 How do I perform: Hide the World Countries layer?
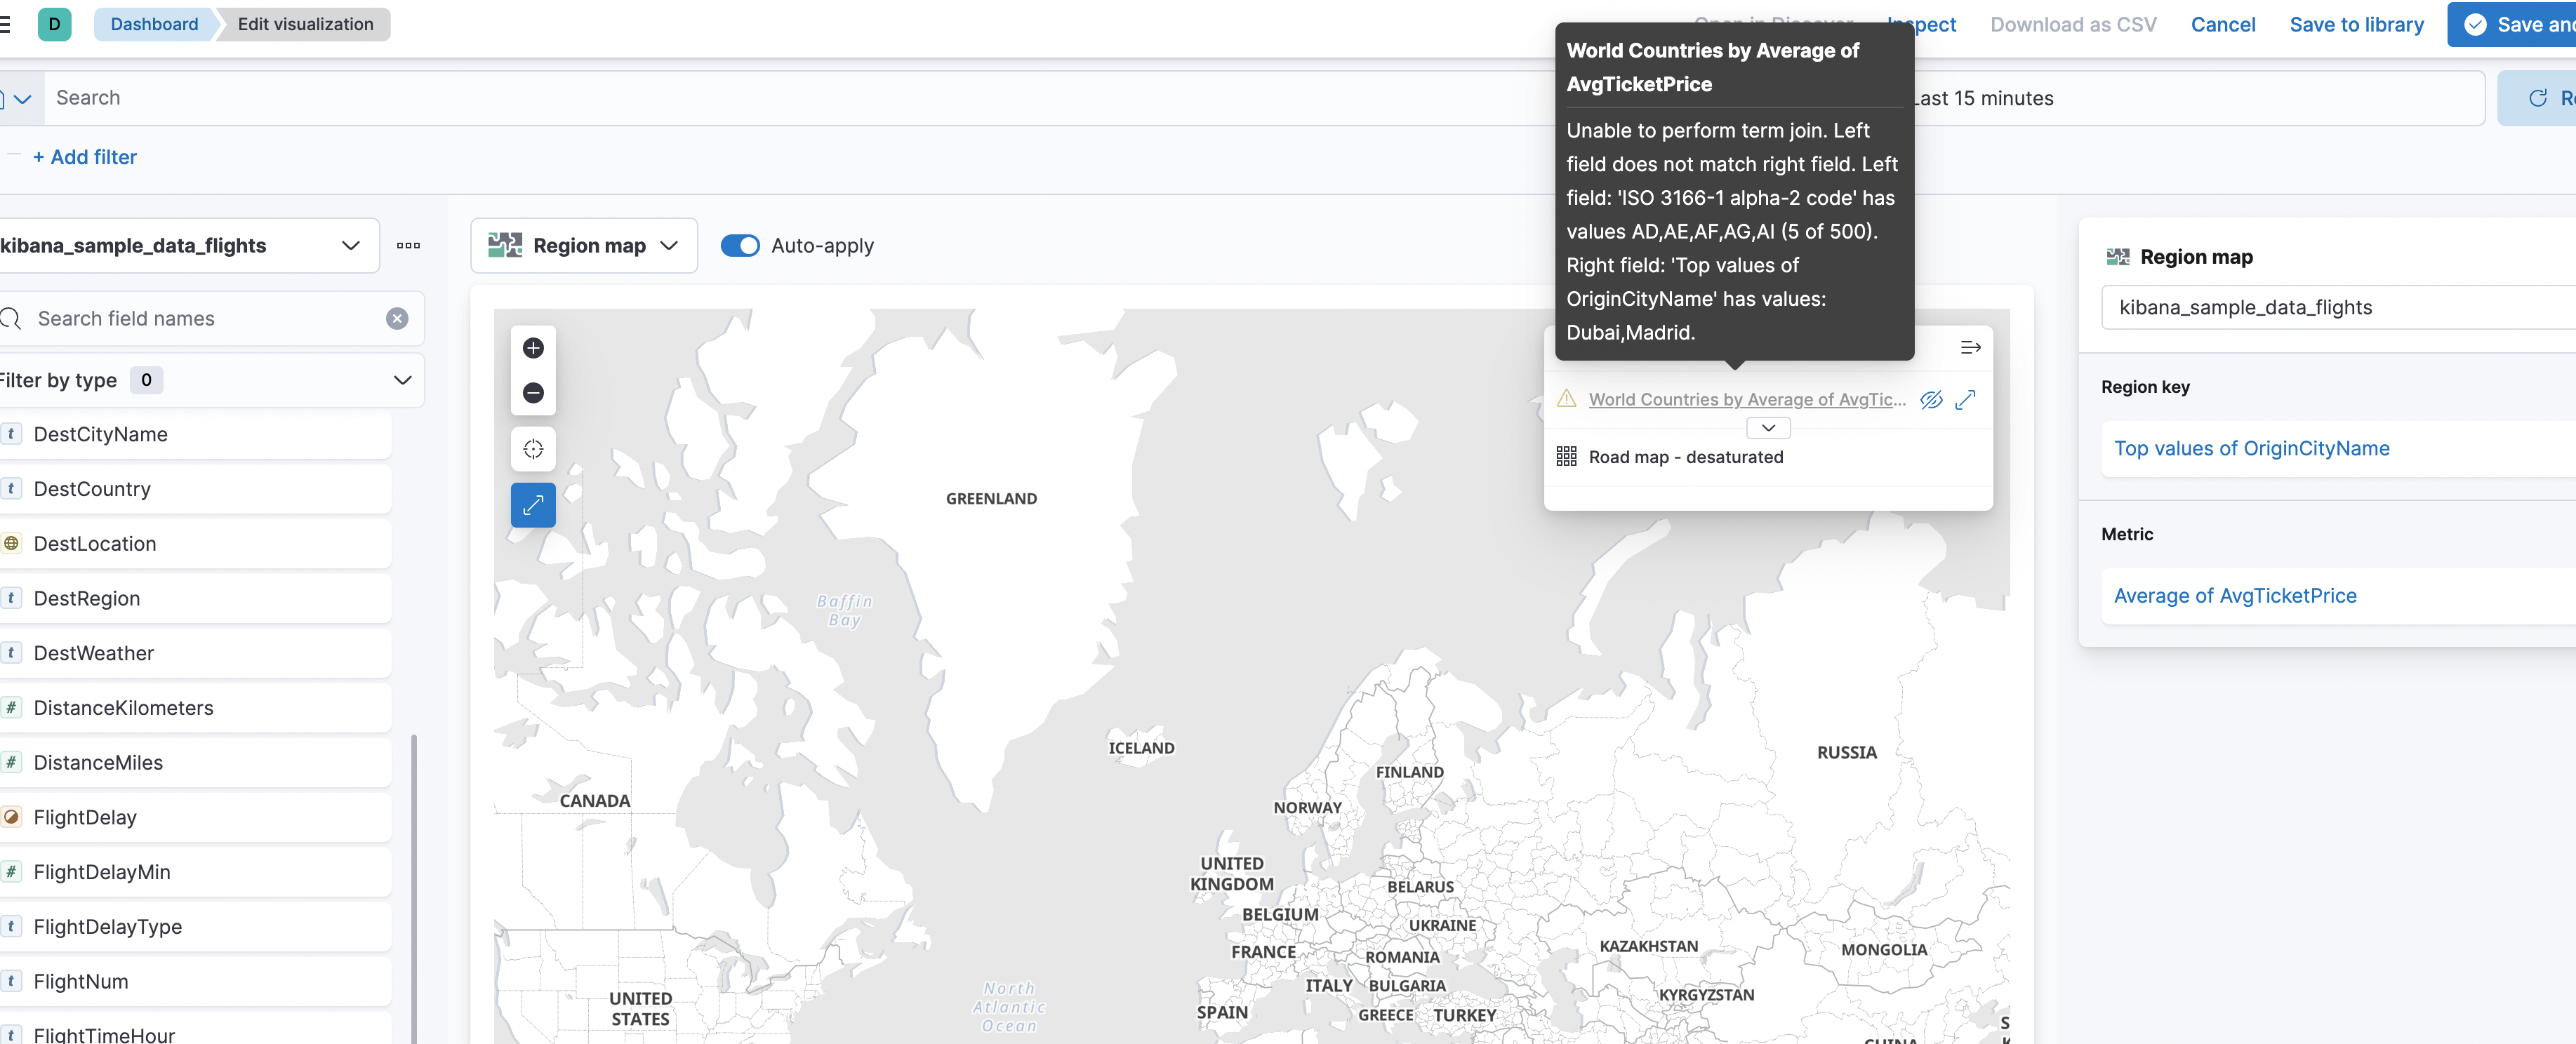(1931, 400)
